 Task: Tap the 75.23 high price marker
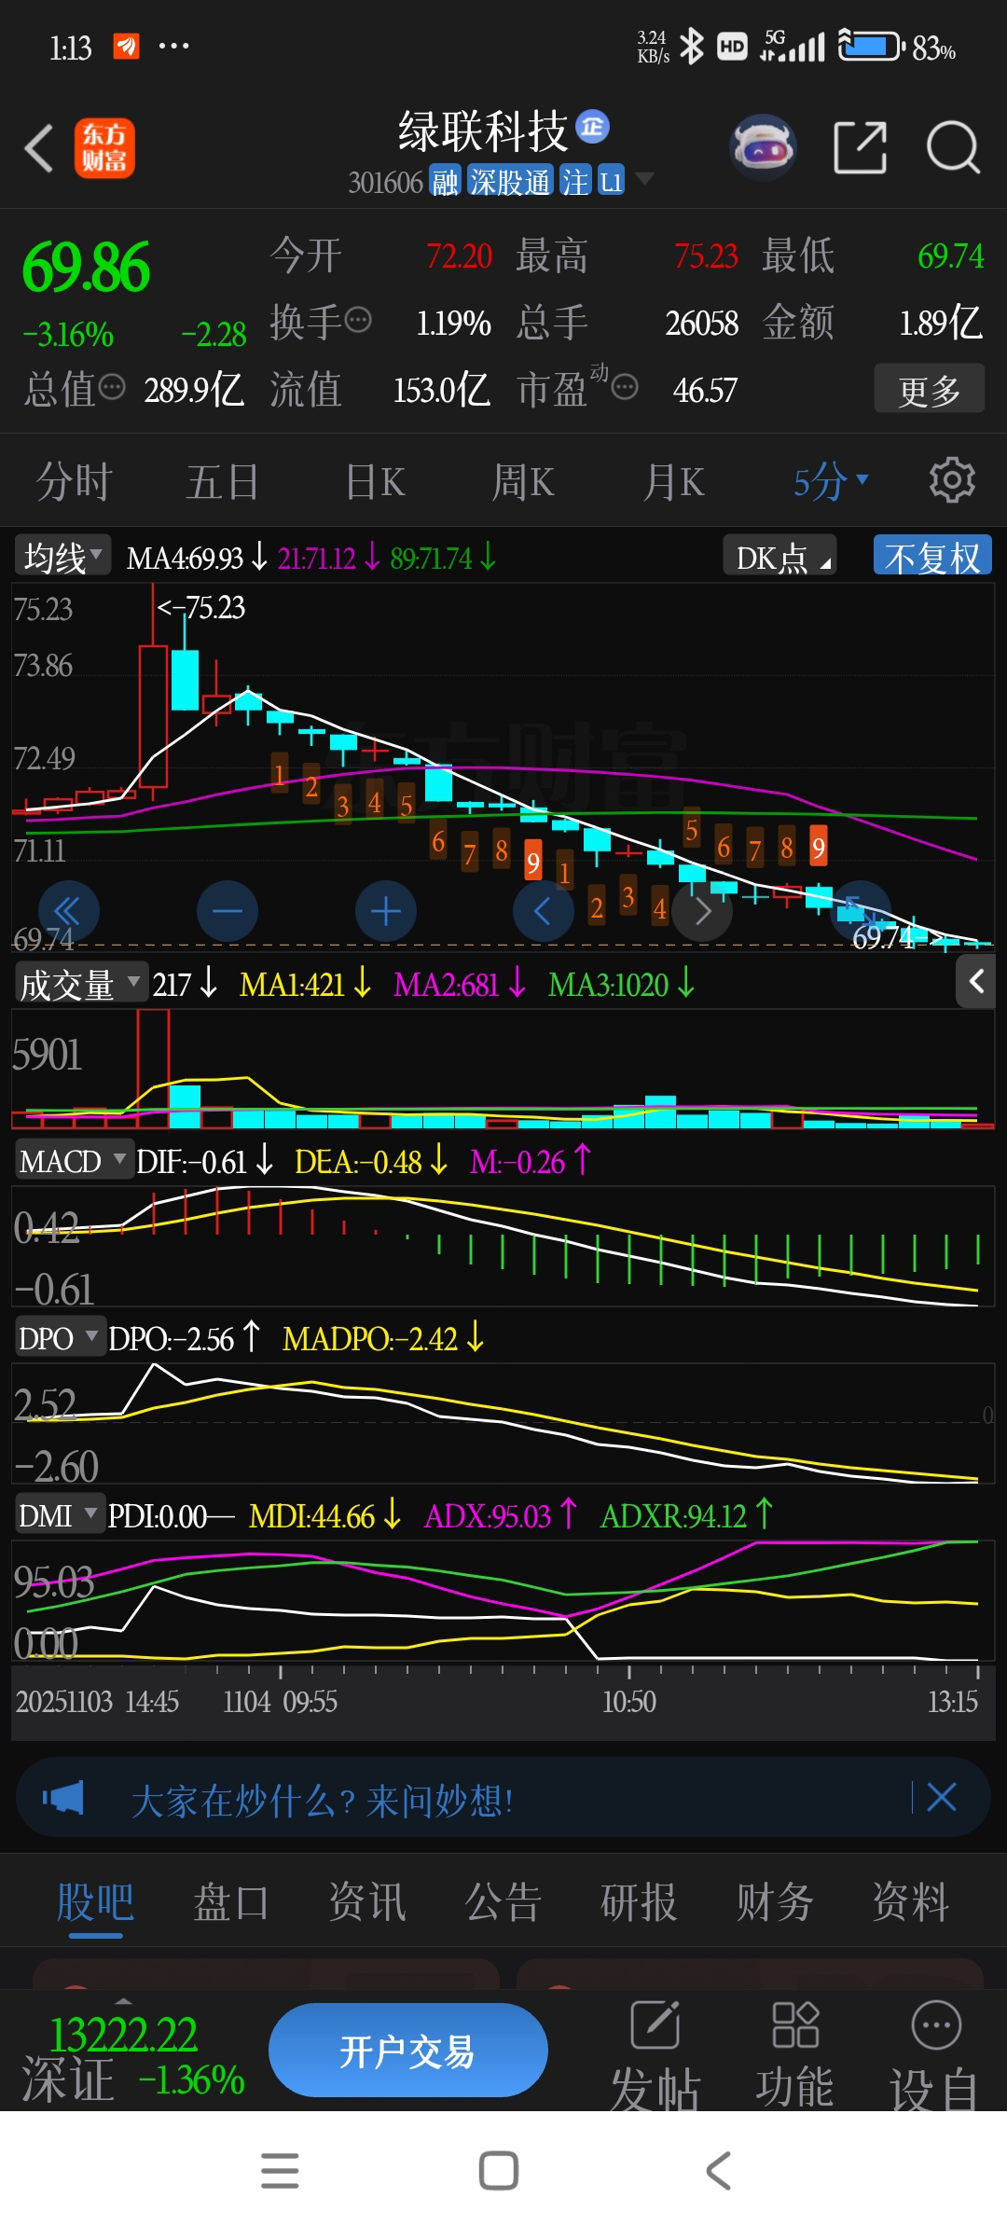[201, 607]
